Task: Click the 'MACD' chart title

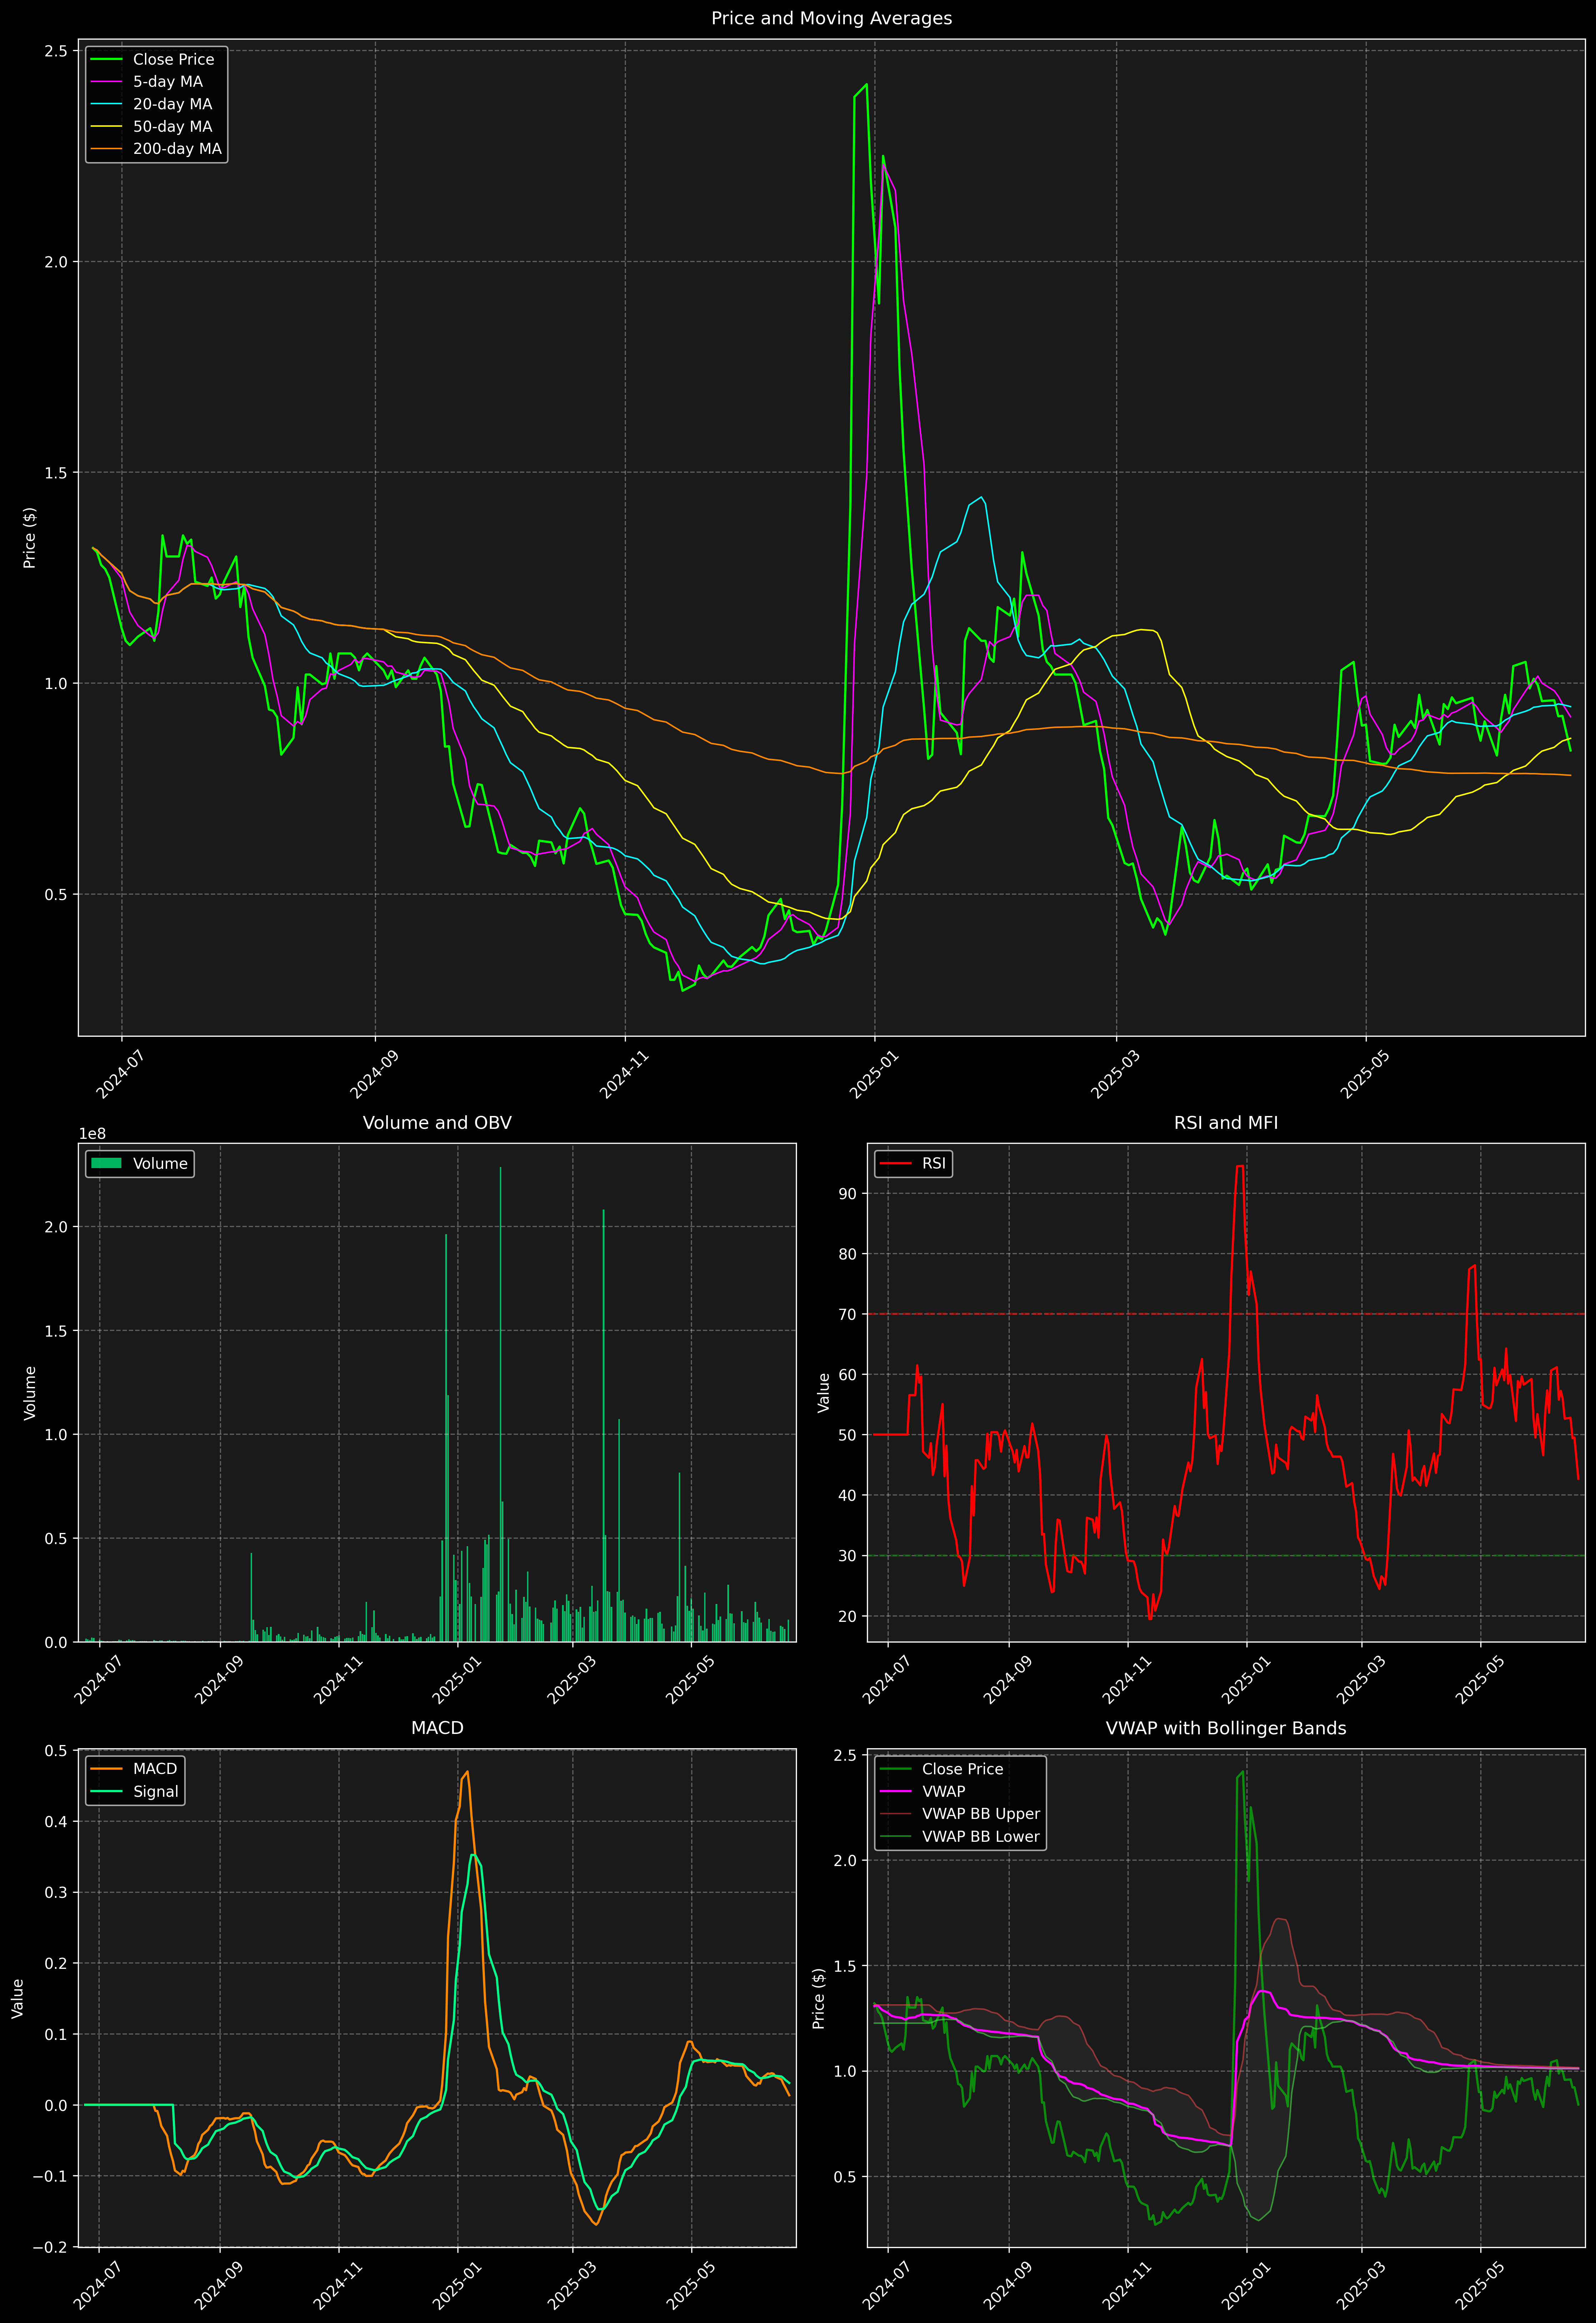Action: coord(437,1728)
